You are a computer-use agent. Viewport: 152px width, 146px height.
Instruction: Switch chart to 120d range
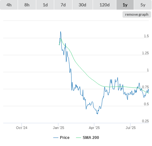[x=105, y=5]
